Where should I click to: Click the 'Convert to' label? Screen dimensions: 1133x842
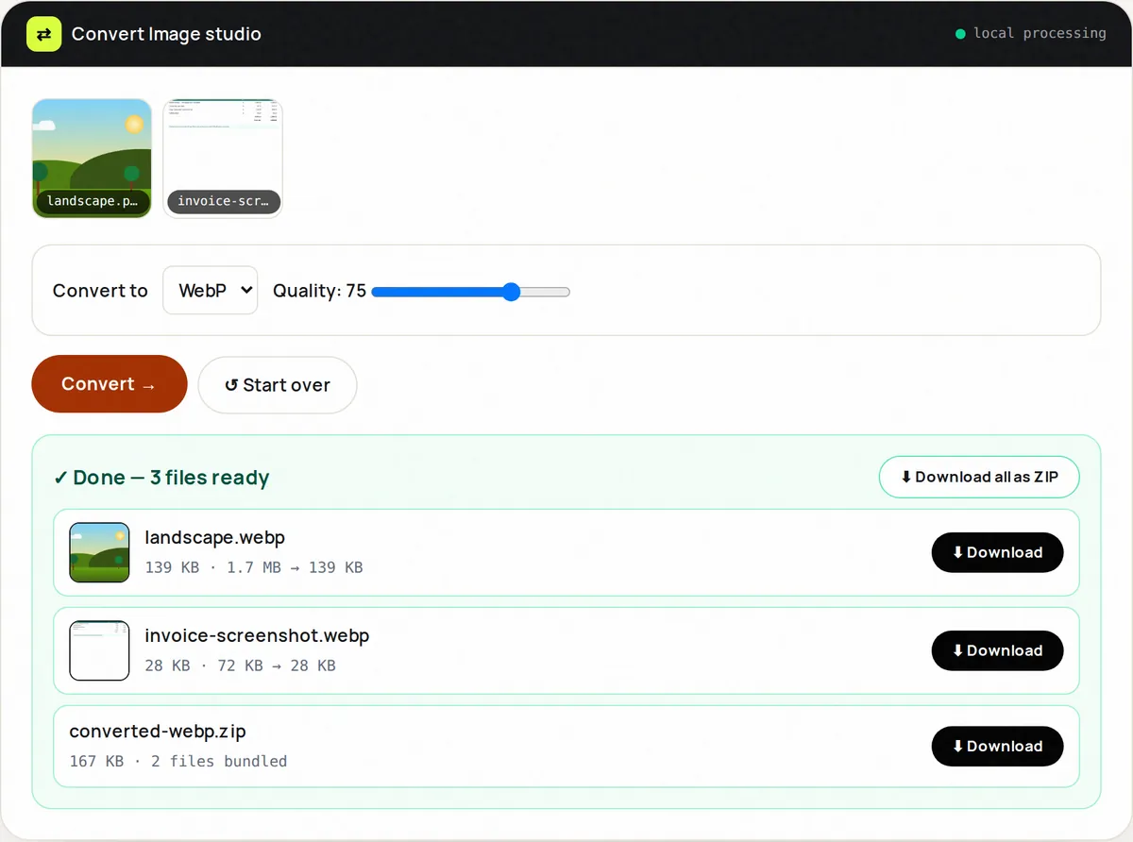point(100,291)
